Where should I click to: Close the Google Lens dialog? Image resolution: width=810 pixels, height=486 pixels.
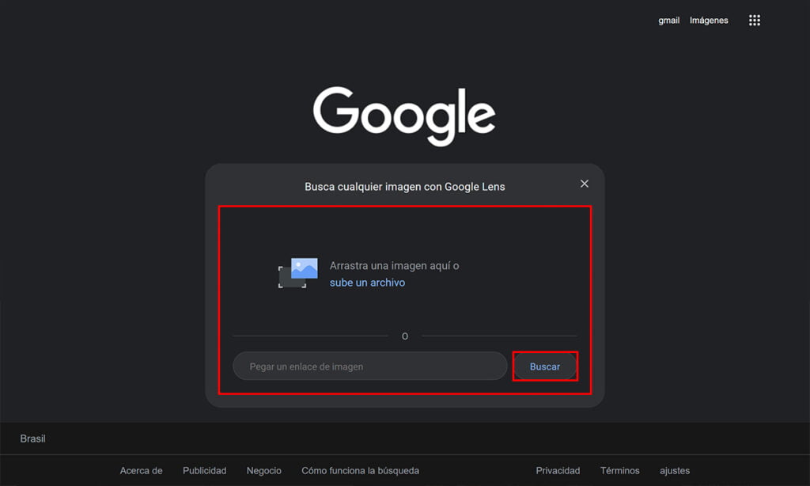point(585,184)
